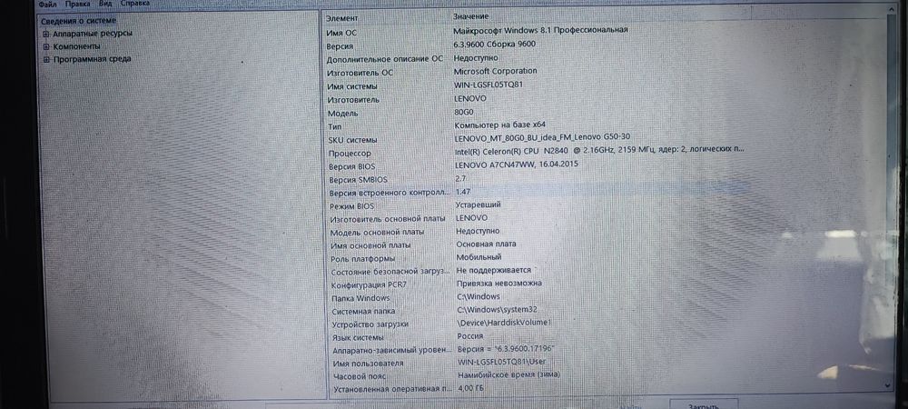908x409 pixels.
Task: Click value 4,00 ГБ
Action: [470, 388]
